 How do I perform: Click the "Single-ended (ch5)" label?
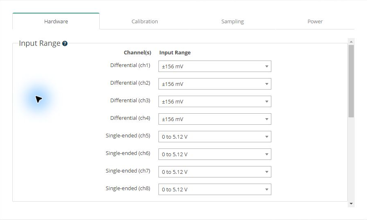coord(128,136)
